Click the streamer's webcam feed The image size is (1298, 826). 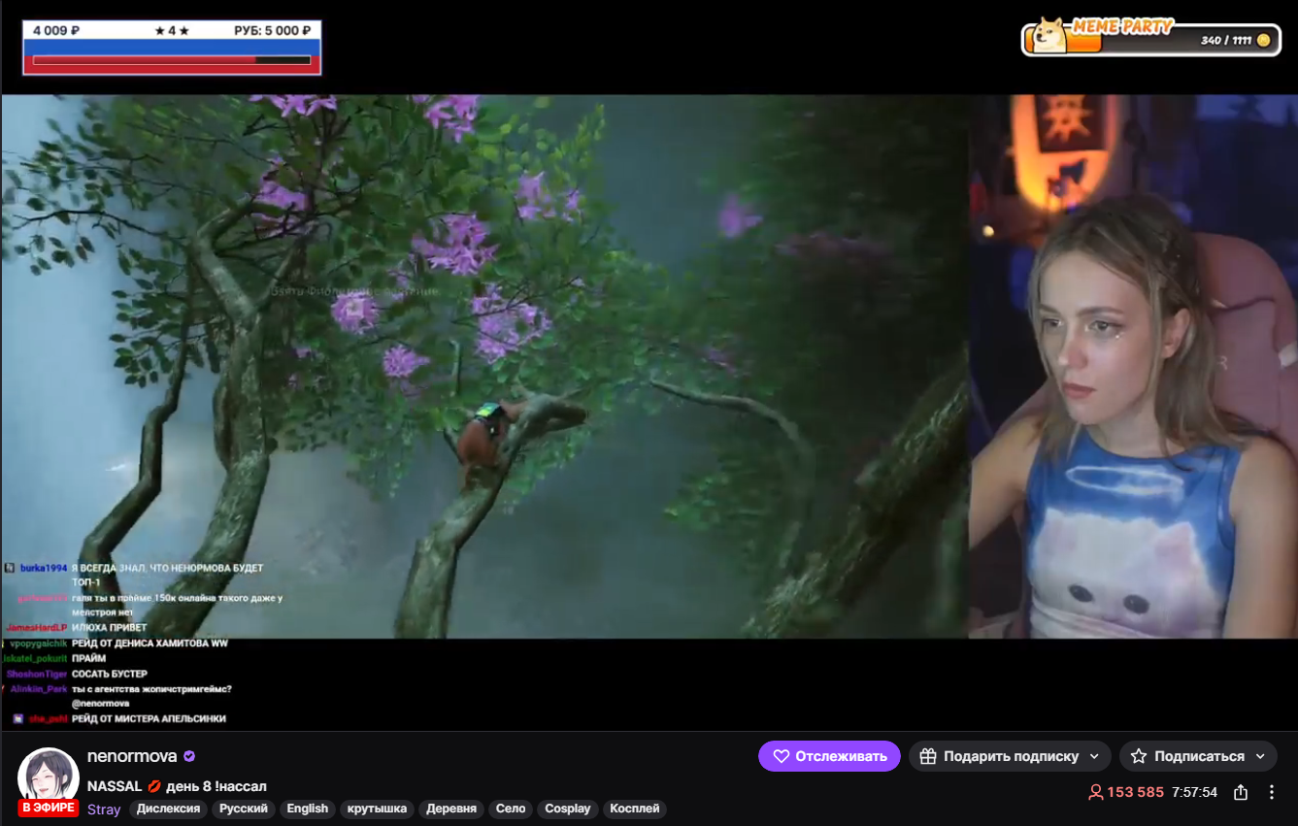pyautogui.click(x=1133, y=367)
